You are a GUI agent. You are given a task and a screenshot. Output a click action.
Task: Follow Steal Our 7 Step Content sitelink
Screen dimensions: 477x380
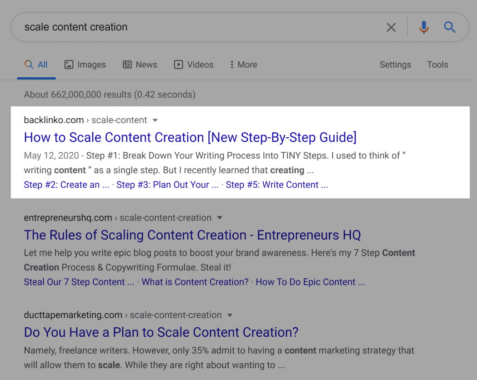[x=79, y=282]
